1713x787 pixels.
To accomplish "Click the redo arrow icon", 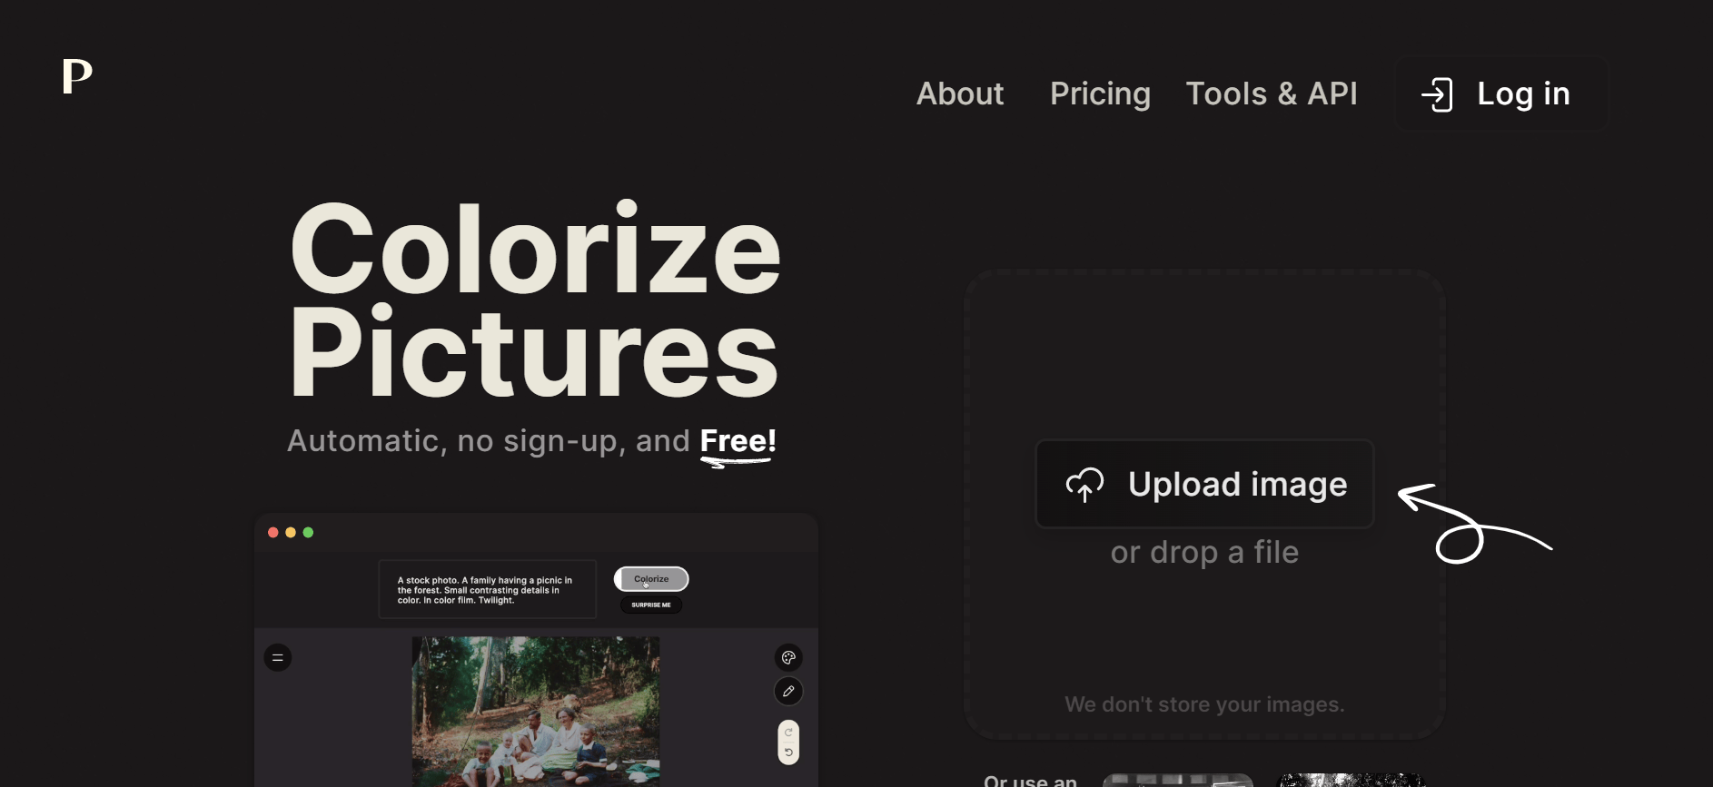I will click(x=788, y=733).
